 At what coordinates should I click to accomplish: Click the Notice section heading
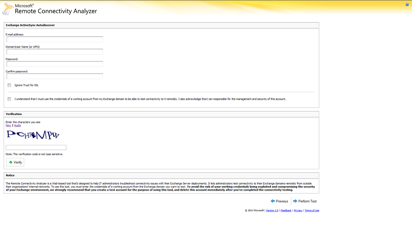click(x=10, y=175)
